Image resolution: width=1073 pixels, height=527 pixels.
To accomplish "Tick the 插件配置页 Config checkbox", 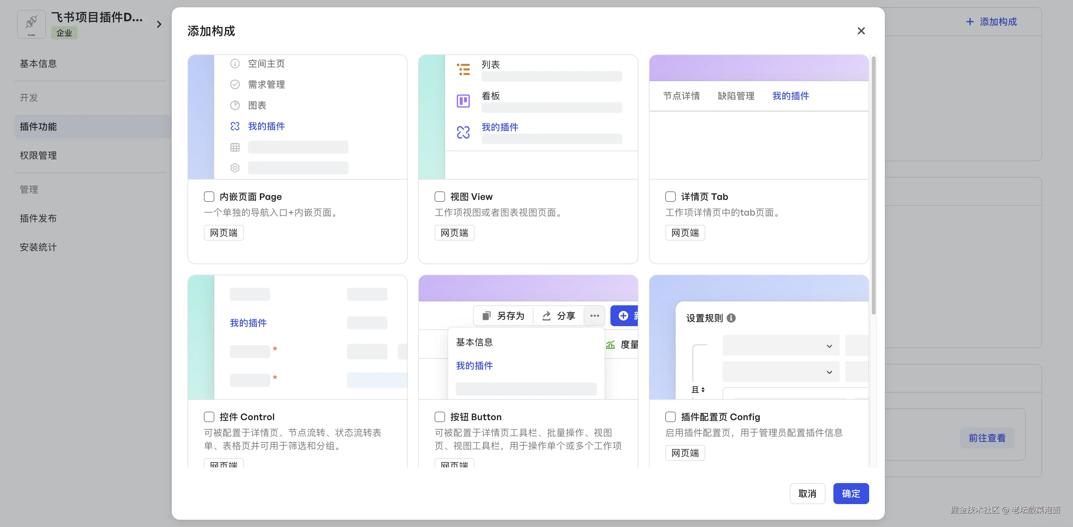I will (x=671, y=417).
